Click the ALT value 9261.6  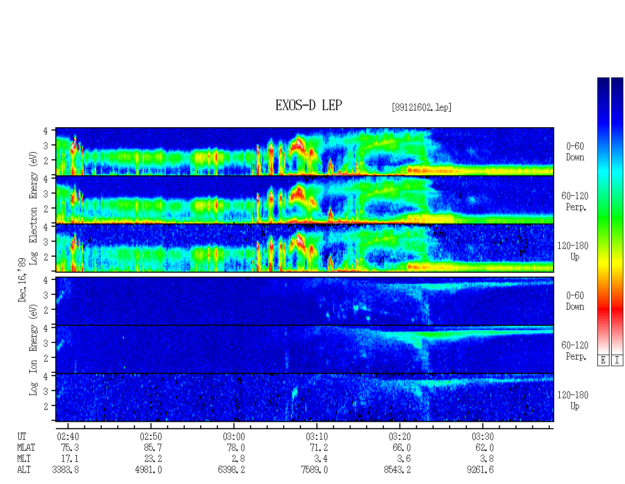pos(480,470)
